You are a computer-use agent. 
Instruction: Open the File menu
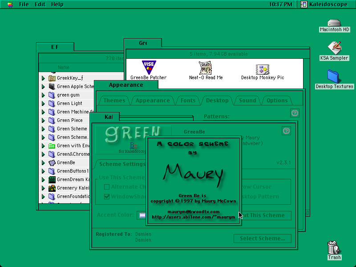pos(24,4)
